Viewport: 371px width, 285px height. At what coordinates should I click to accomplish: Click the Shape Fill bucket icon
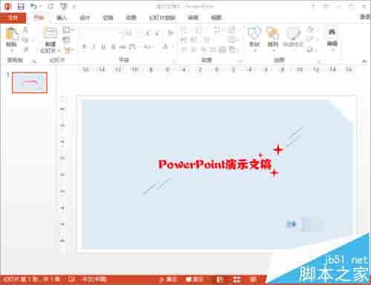click(311, 30)
